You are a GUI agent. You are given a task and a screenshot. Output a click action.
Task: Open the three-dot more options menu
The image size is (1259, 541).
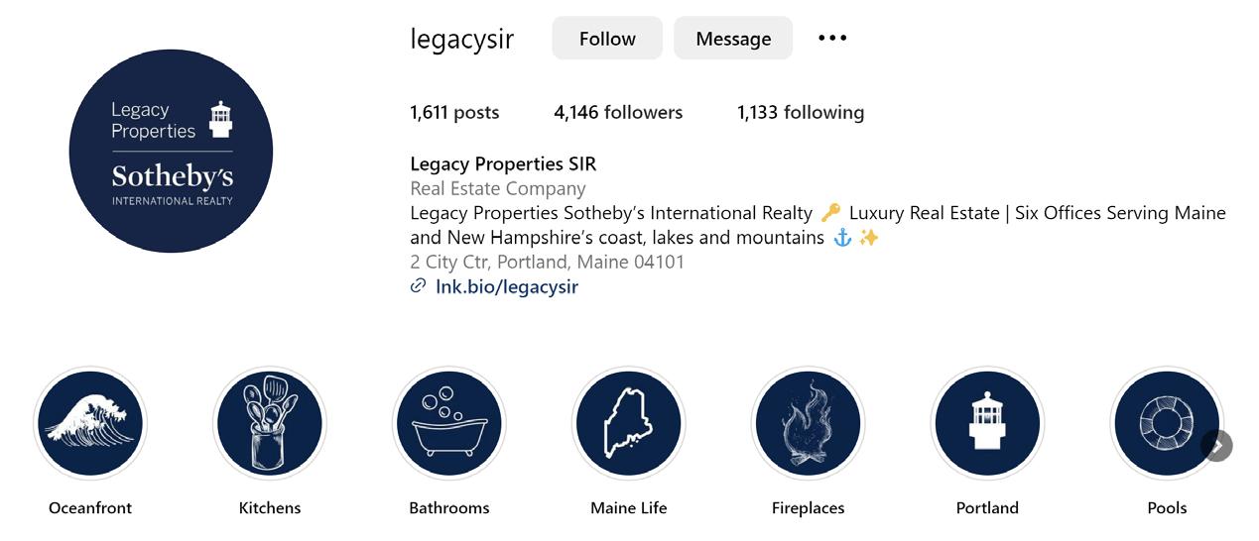pyautogui.click(x=832, y=38)
